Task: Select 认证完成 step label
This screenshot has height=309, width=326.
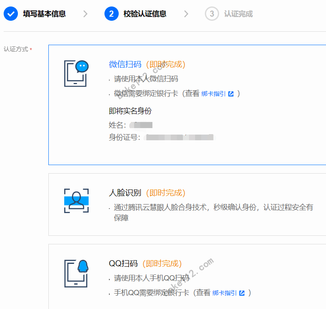Action: 239,14
